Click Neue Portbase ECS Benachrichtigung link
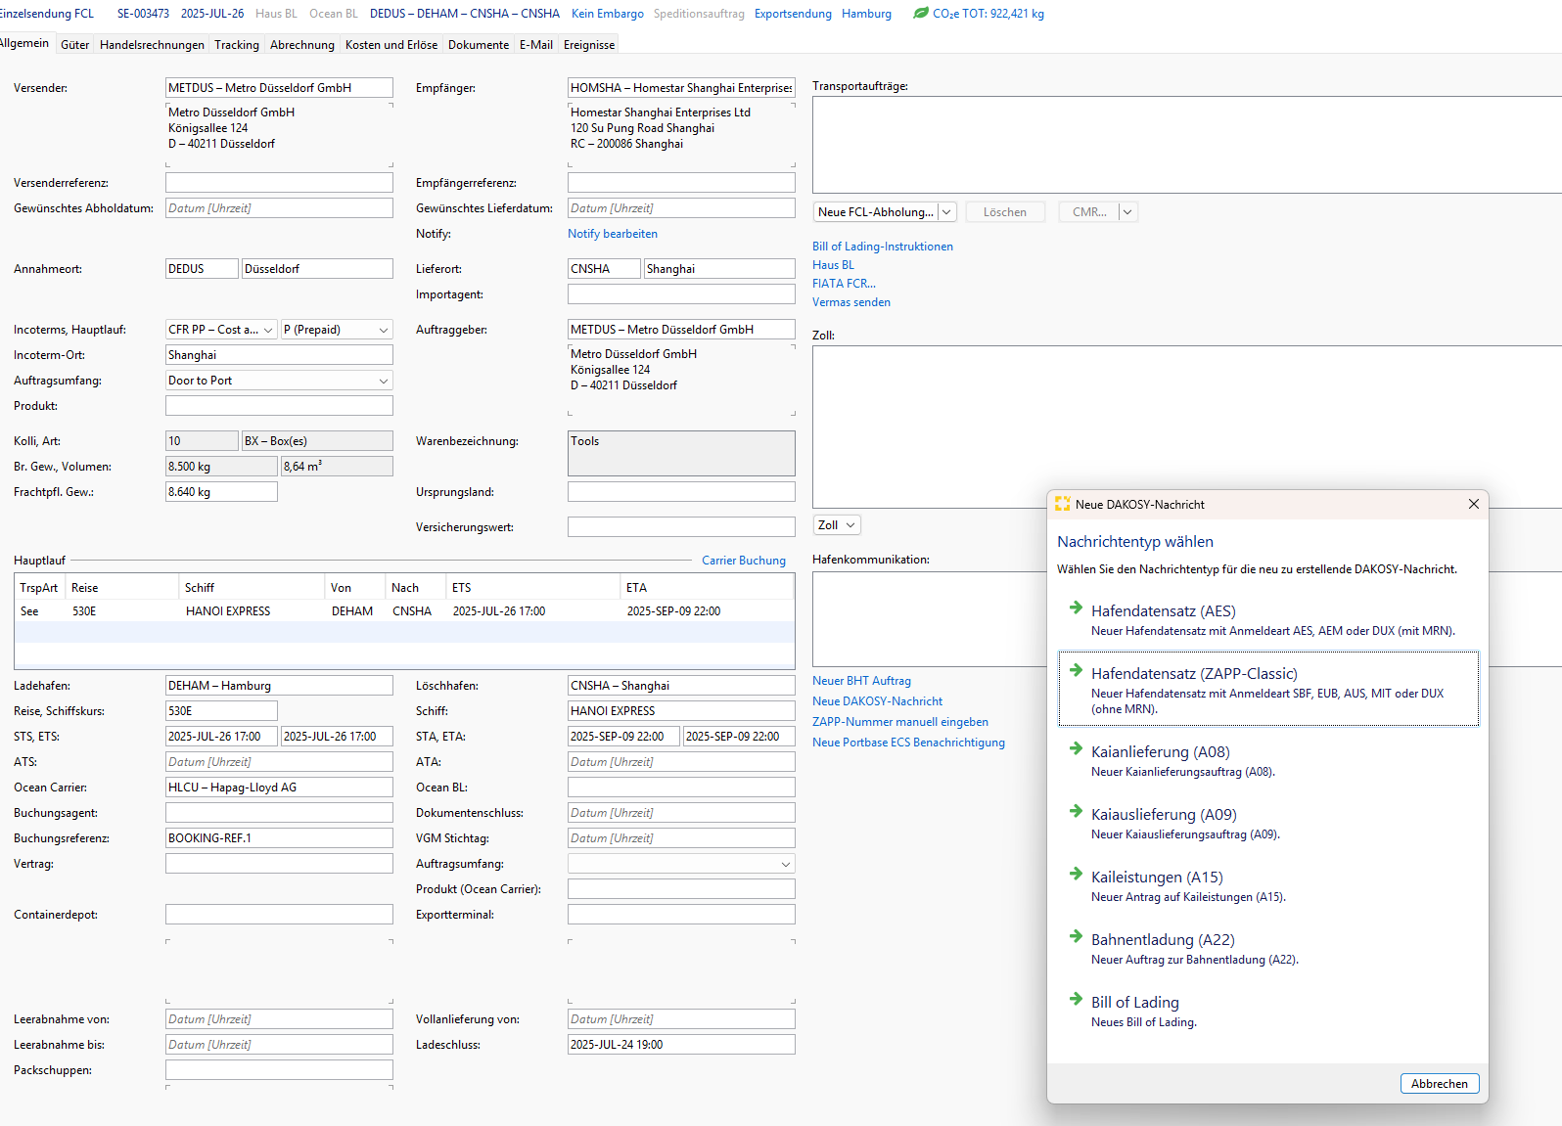The image size is (1562, 1126). click(908, 743)
